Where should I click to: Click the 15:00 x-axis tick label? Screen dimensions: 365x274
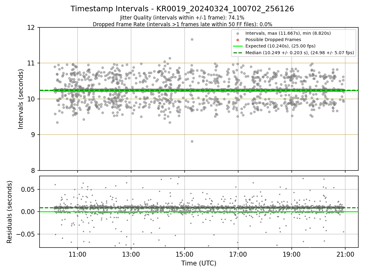click(185, 255)
